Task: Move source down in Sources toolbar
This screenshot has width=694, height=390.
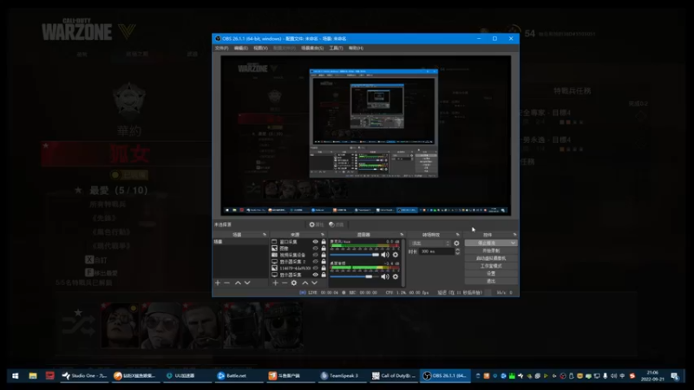Action: coord(314,283)
